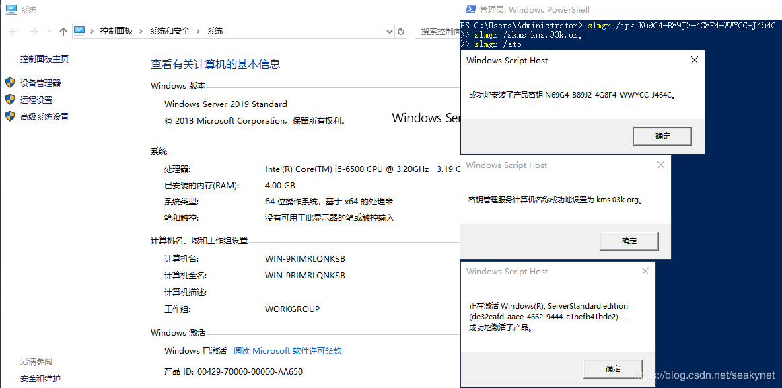Click 确定 in the kms.03k.org dialog

629,241
